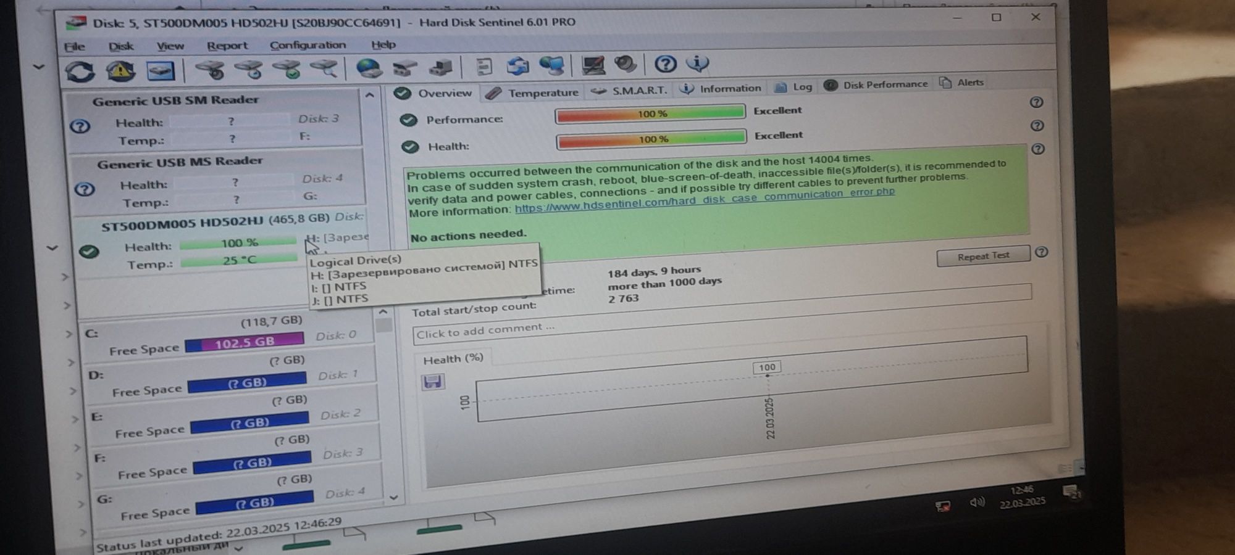Click scroll-down arrow of drive list
The height and width of the screenshot is (555, 1235).
(393, 496)
